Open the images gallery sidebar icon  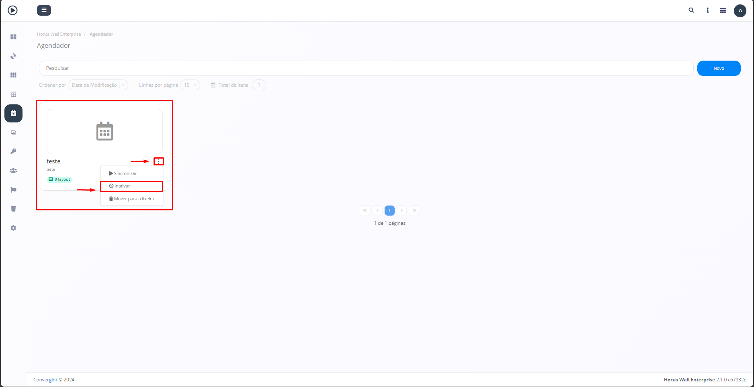[x=13, y=132]
